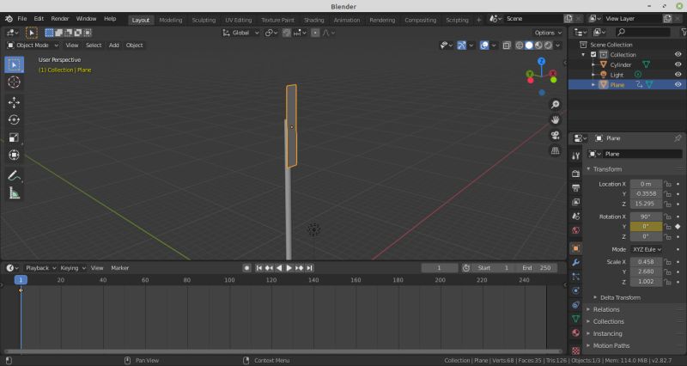Switch to wireframe viewport shading
Viewport: 687px width, 366px height.
520,46
